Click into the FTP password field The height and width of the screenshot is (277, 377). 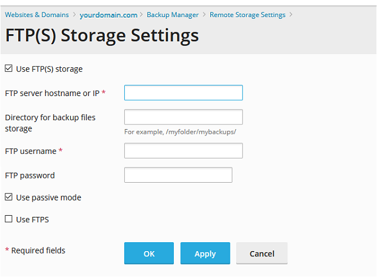tap(178, 175)
